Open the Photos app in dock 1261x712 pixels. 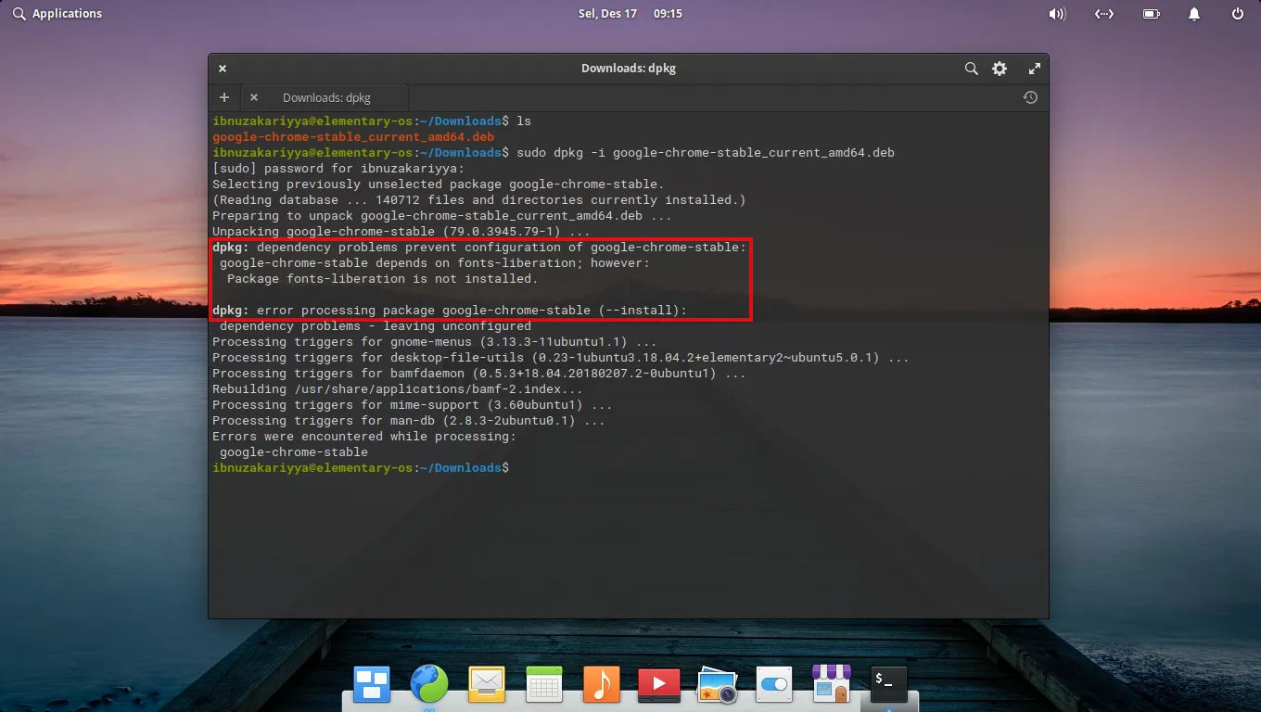pos(716,685)
